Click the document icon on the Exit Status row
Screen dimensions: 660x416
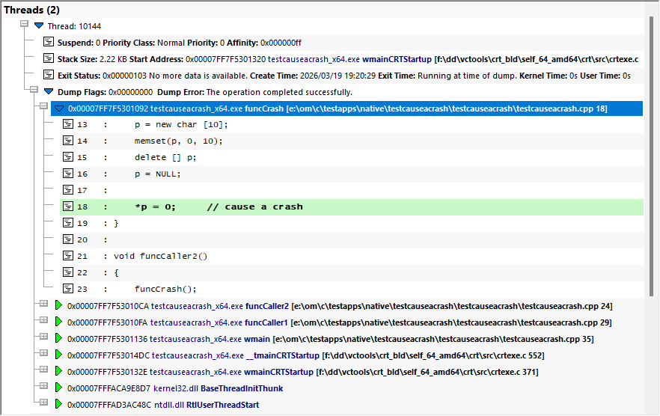click(x=49, y=75)
